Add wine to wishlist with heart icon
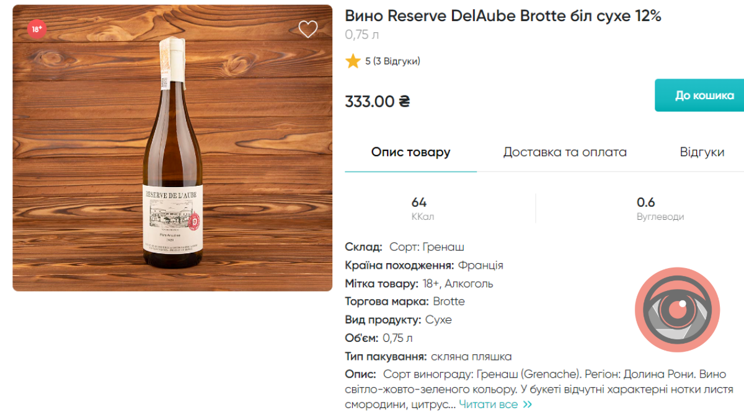This screenshot has width=744, height=418. coord(308,29)
